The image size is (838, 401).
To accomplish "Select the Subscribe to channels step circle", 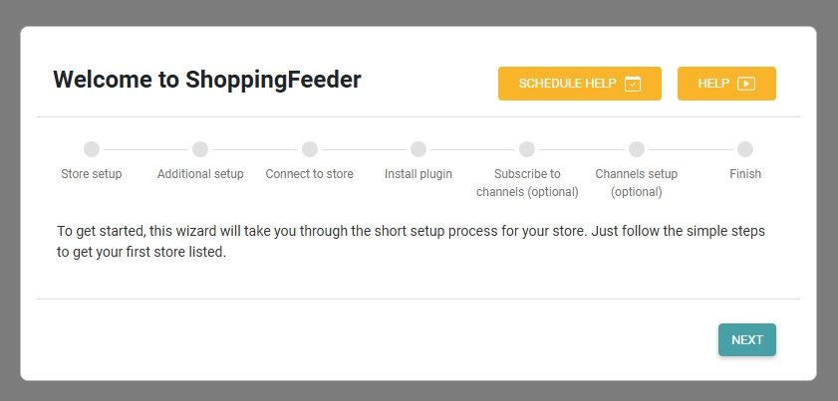I will (527, 149).
